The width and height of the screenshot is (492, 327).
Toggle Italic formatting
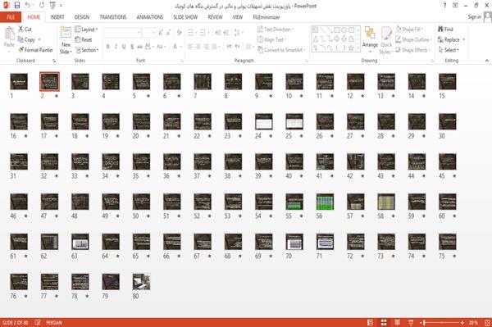116,47
